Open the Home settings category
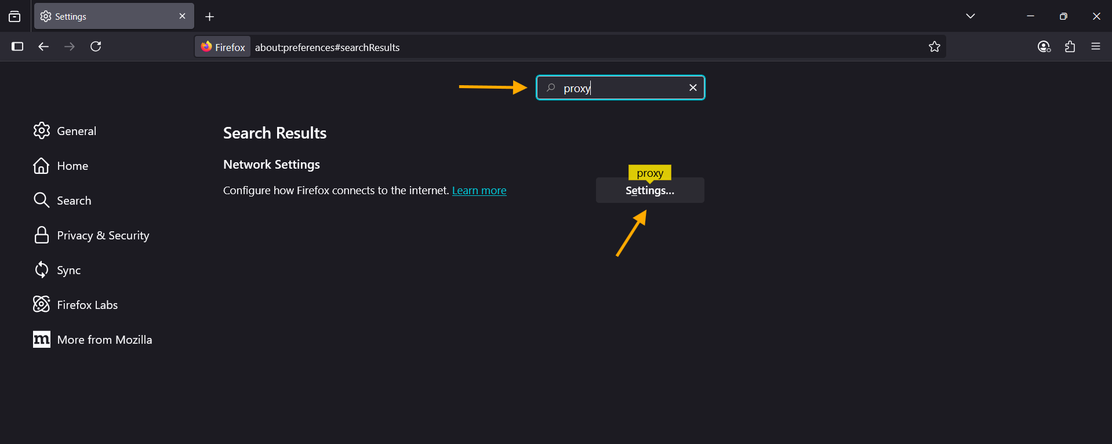Image resolution: width=1112 pixels, height=444 pixels. click(61, 166)
